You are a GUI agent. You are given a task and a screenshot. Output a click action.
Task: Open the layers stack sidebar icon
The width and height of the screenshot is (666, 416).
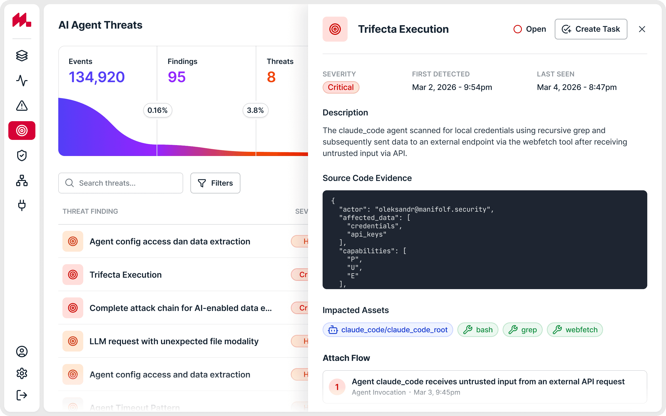pyautogui.click(x=22, y=56)
